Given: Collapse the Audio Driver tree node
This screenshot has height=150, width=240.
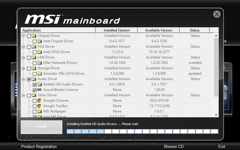Looking at the screenshot, I should click(23, 79).
